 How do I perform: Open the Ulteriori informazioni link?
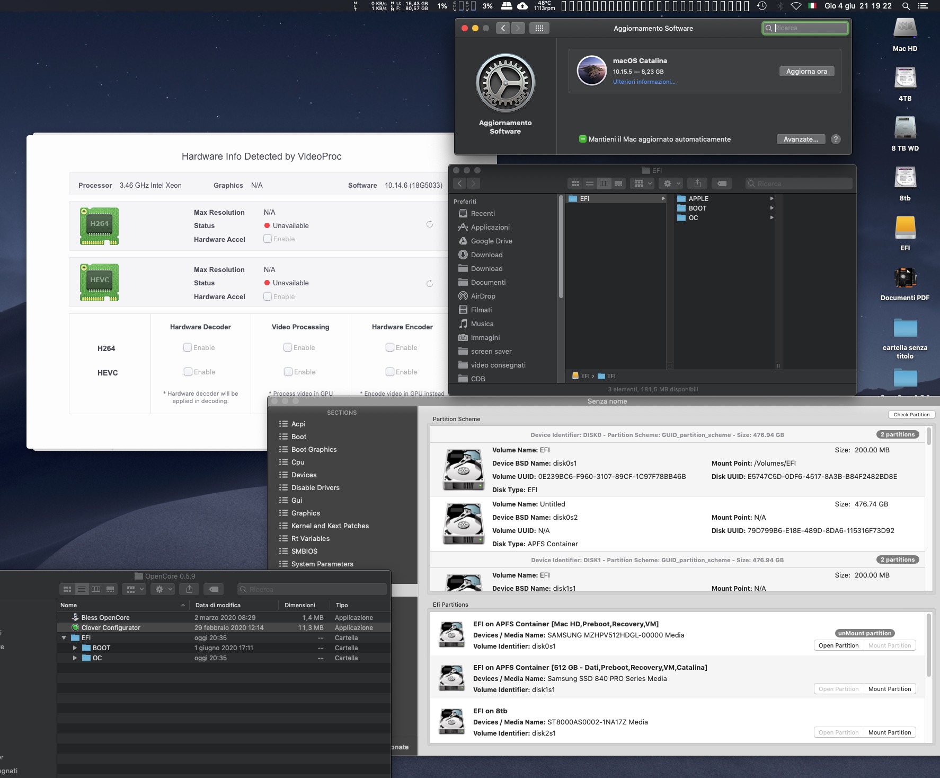click(644, 82)
